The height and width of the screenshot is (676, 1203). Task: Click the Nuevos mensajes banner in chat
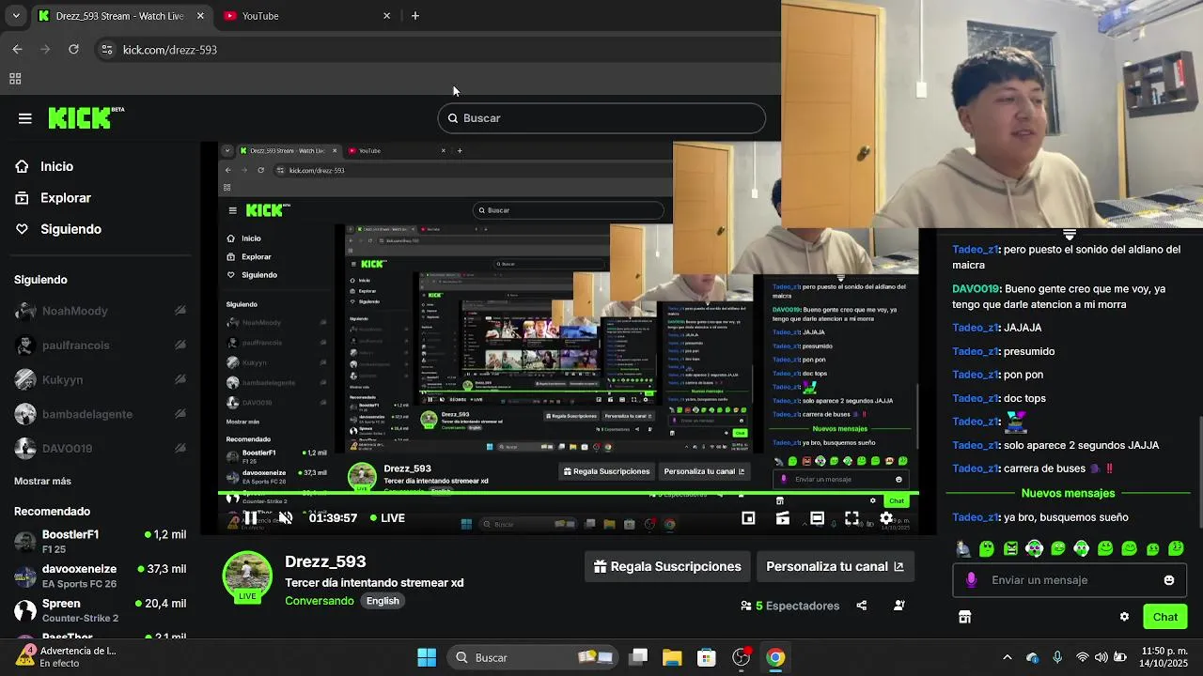(x=1068, y=493)
